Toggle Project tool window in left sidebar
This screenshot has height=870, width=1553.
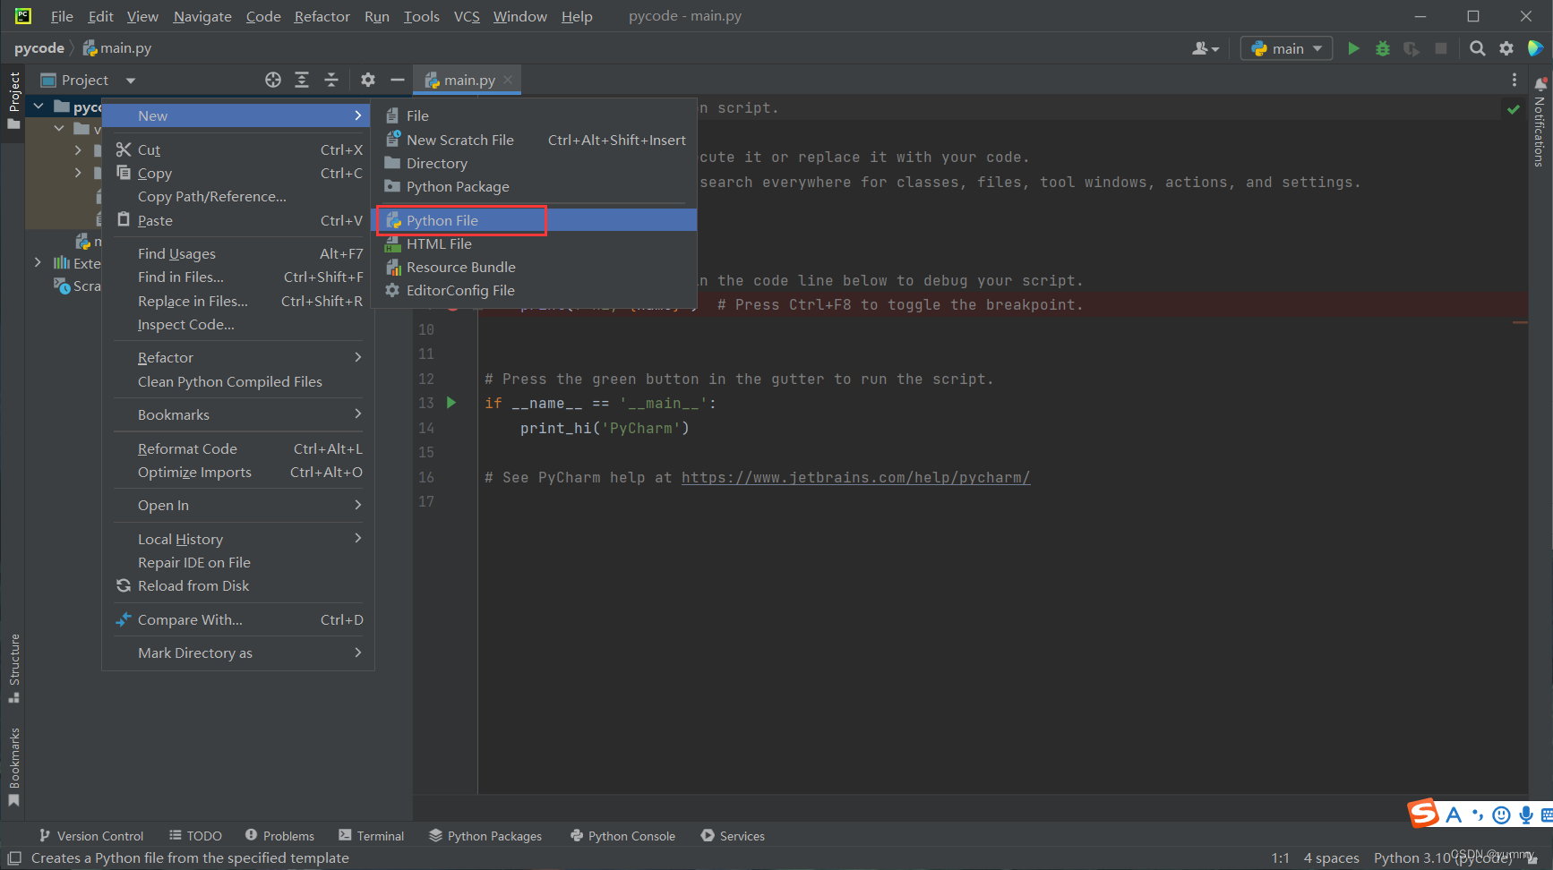point(13,100)
